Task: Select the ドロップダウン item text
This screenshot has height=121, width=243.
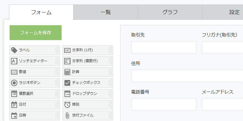Action: tap(85, 93)
